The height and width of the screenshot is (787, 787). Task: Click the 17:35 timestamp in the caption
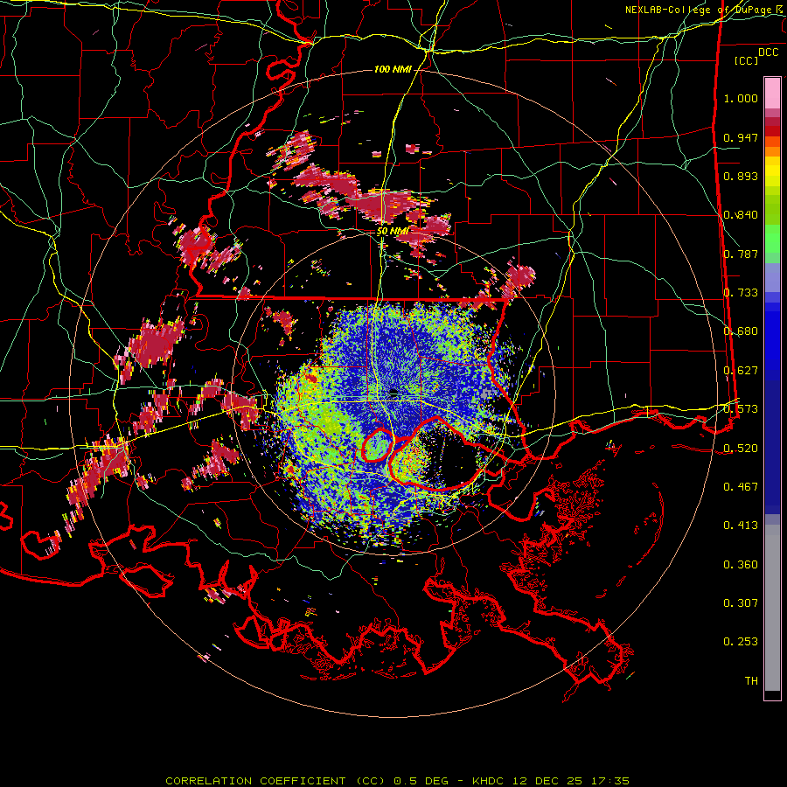[612, 781]
